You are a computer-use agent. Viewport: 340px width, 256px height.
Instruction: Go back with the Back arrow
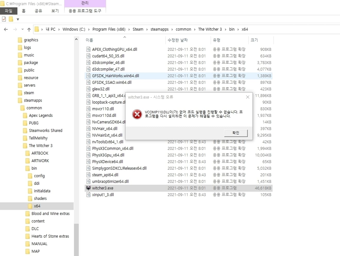pos(6,29)
